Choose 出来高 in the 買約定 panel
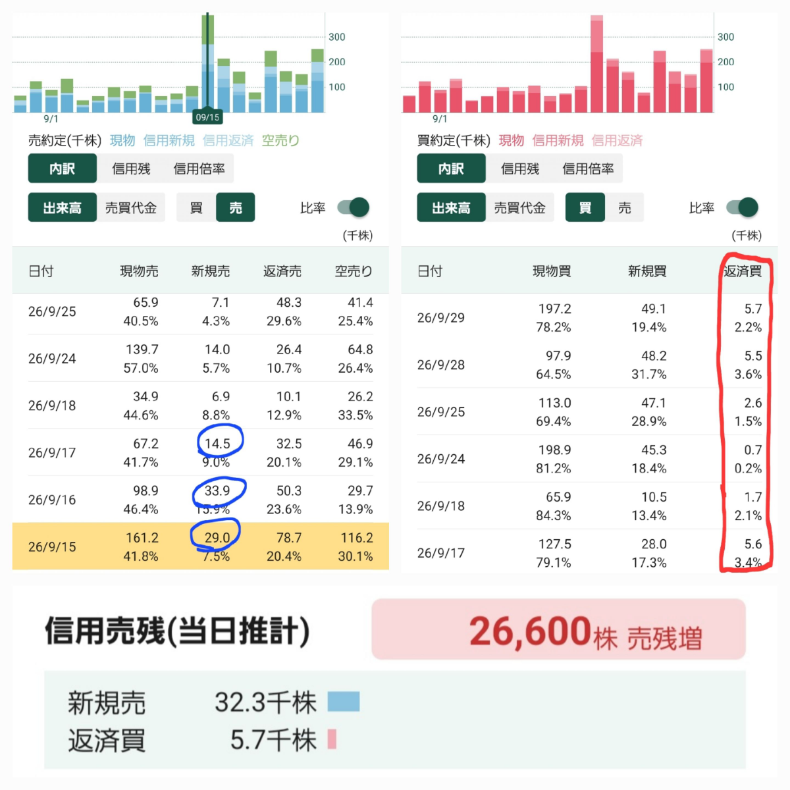790x790 pixels. [452, 208]
